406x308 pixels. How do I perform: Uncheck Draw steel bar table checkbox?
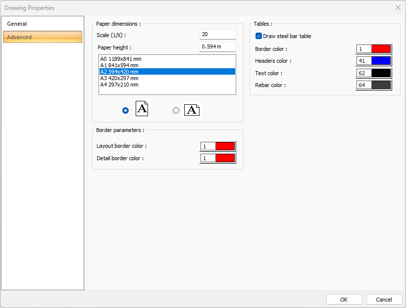coord(258,36)
